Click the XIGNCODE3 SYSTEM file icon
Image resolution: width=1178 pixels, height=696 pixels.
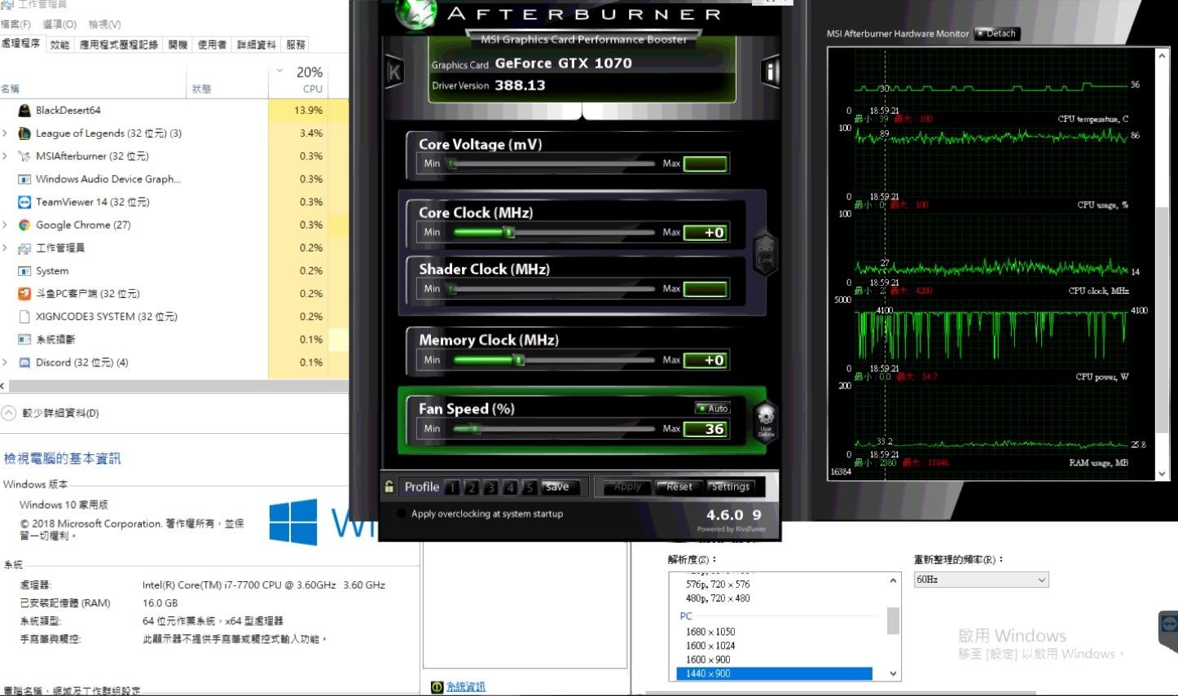tap(24, 317)
